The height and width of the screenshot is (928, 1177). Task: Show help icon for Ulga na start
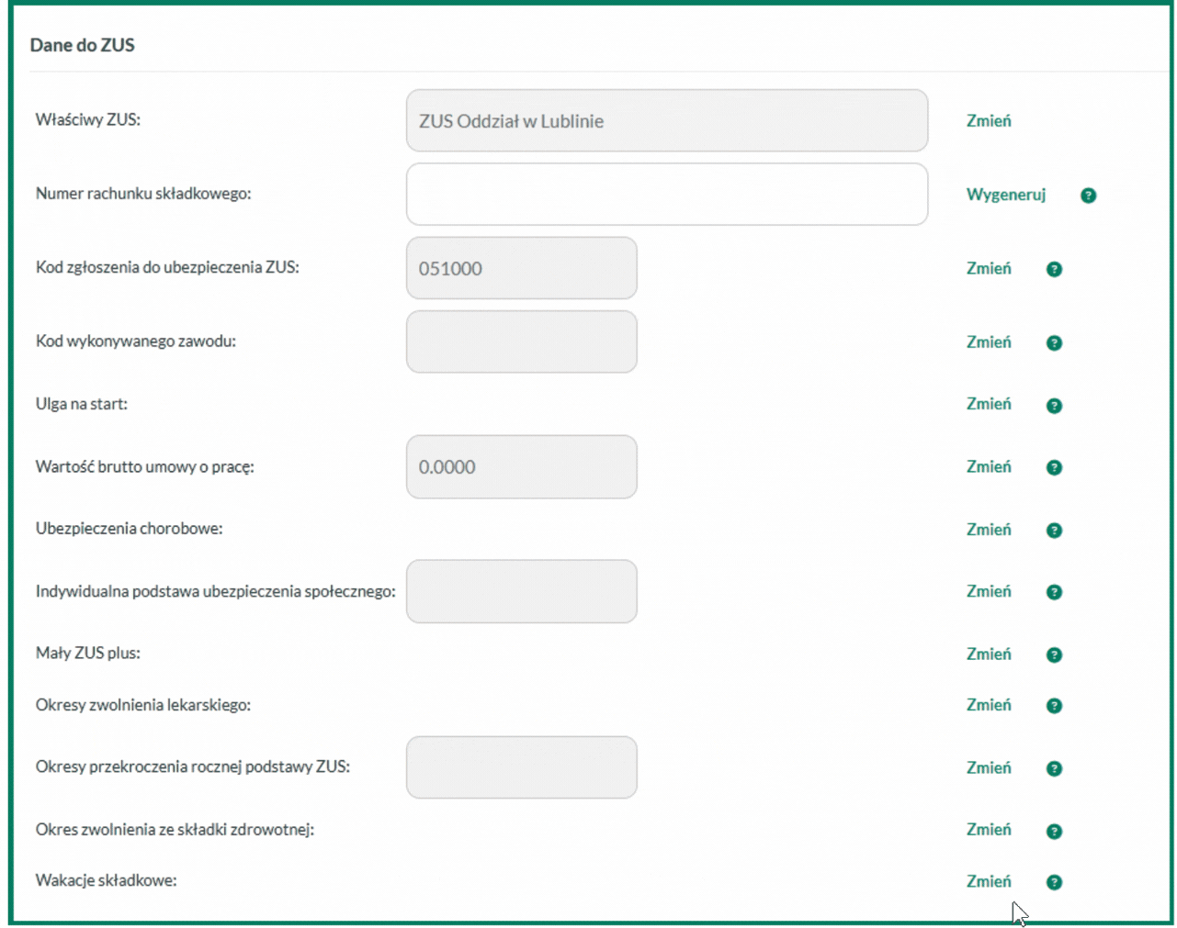coord(1054,405)
